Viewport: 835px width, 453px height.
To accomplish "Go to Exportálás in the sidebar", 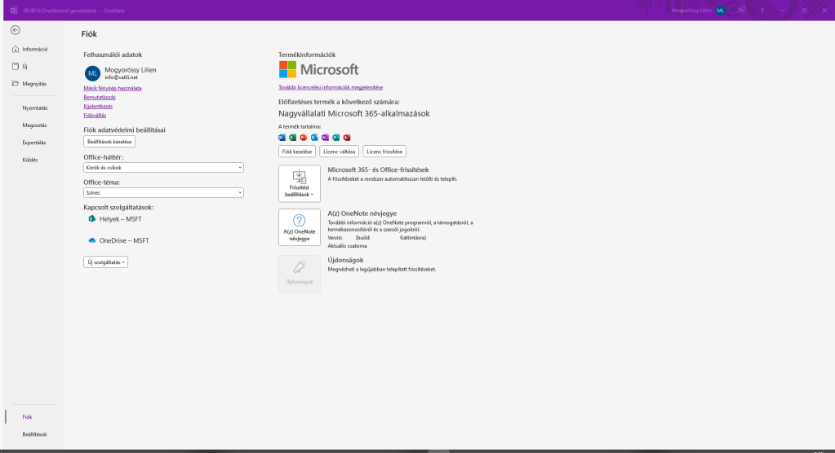I will [34, 143].
